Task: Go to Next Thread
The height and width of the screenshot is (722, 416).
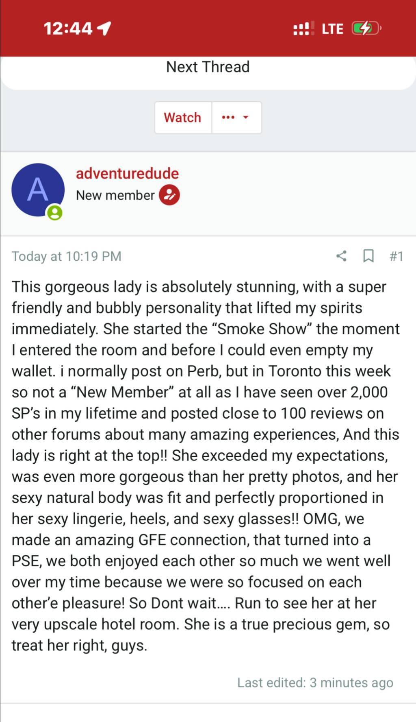Action: coord(208,67)
